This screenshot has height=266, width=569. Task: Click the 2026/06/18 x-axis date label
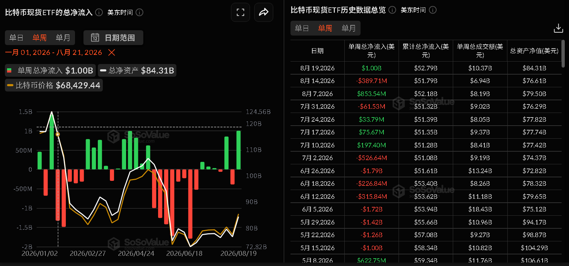click(184, 253)
